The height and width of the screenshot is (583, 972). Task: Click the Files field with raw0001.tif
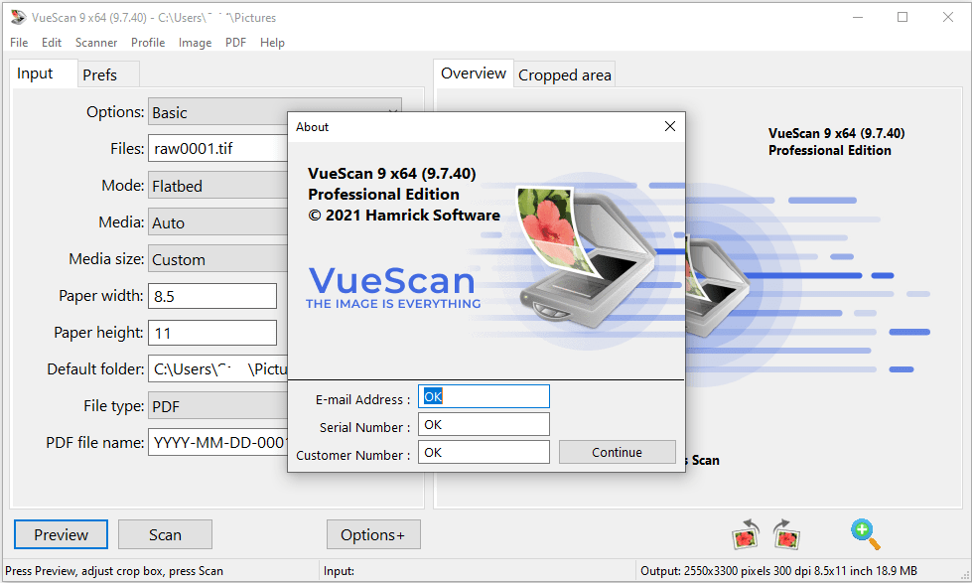[x=217, y=148]
